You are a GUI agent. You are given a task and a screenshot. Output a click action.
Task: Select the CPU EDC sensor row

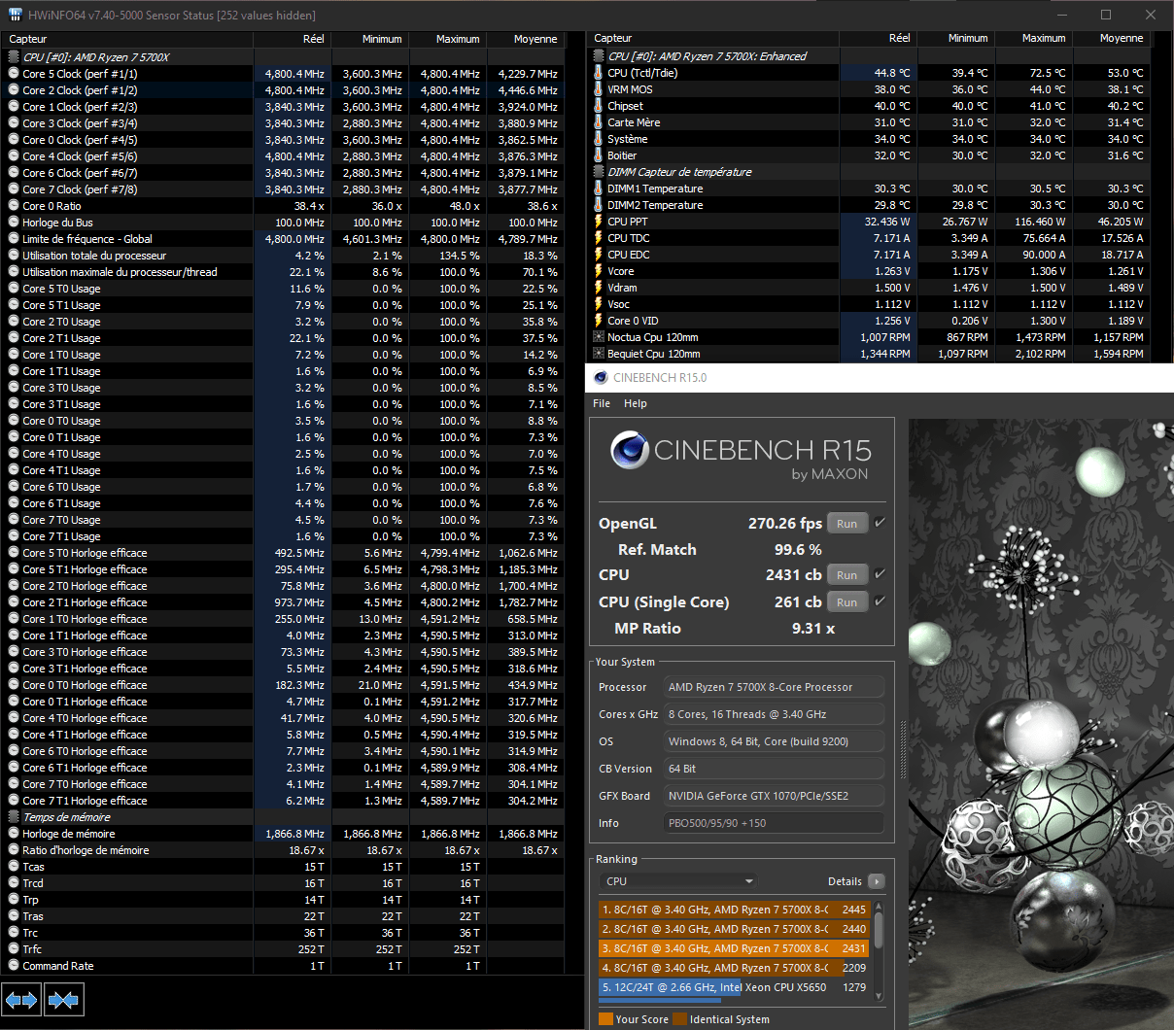(870, 254)
